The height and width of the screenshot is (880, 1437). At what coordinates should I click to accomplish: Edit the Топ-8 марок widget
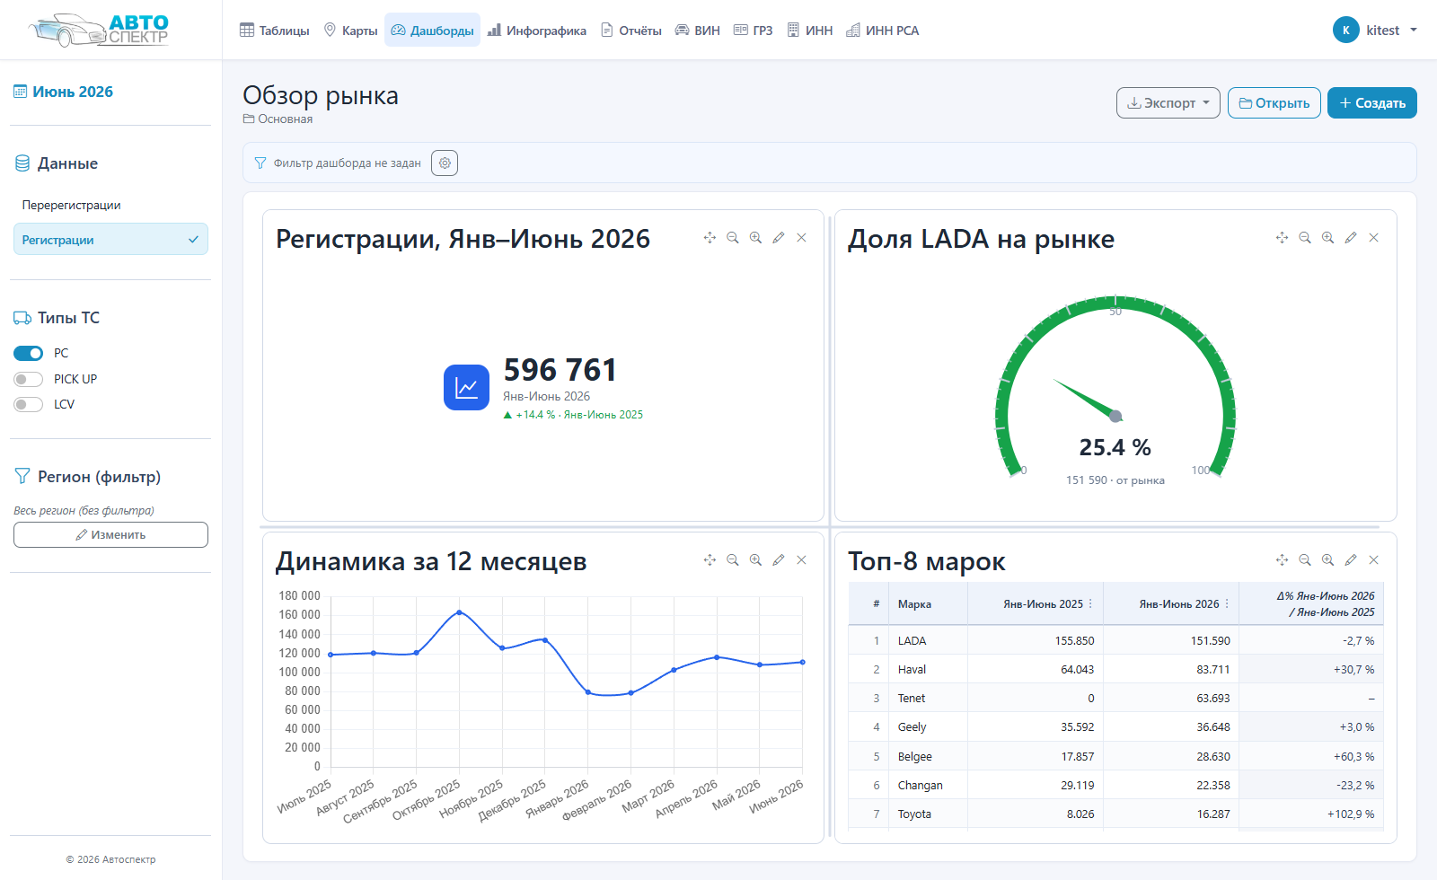tap(1351, 560)
